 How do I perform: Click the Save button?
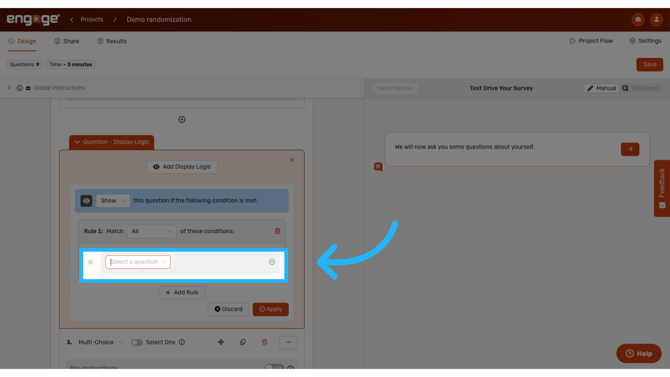tap(650, 65)
